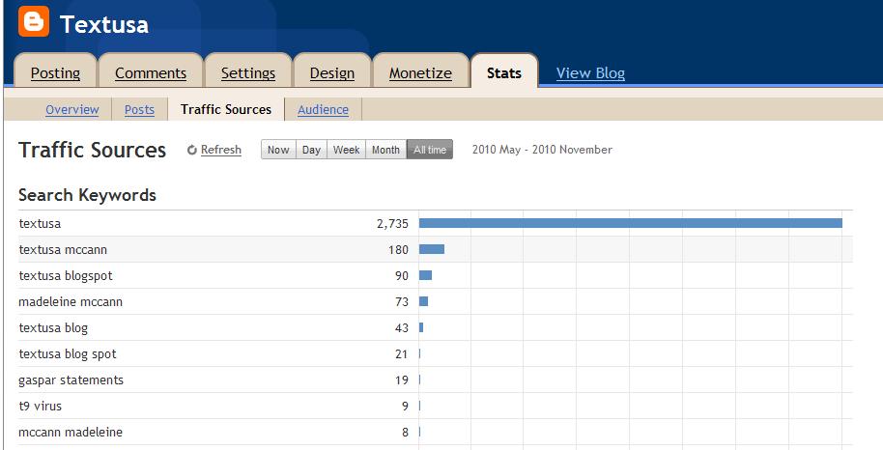Switch to the Settings tab
This screenshot has width=883, height=450.
pyautogui.click(x=247, y=72)
